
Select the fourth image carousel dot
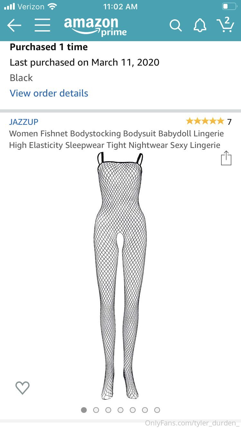pyautogui.click(x=121, y=410)
